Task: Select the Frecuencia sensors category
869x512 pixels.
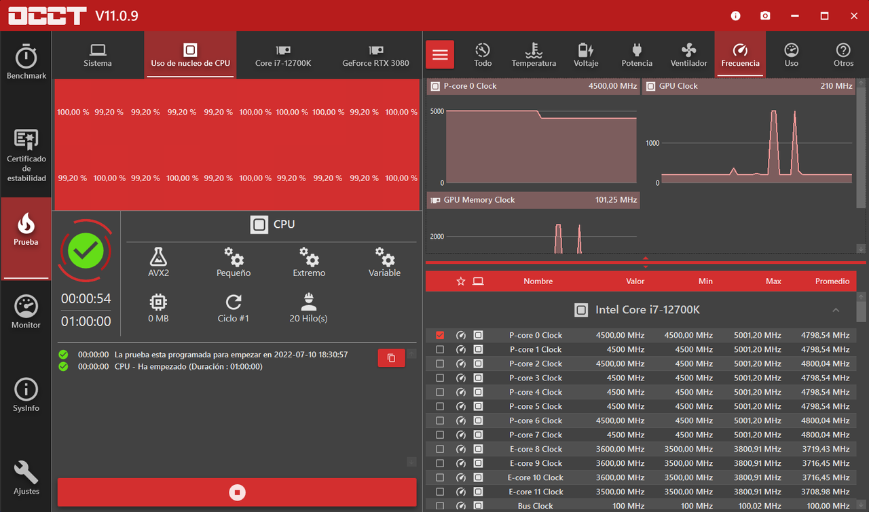Action: (740, 55)
